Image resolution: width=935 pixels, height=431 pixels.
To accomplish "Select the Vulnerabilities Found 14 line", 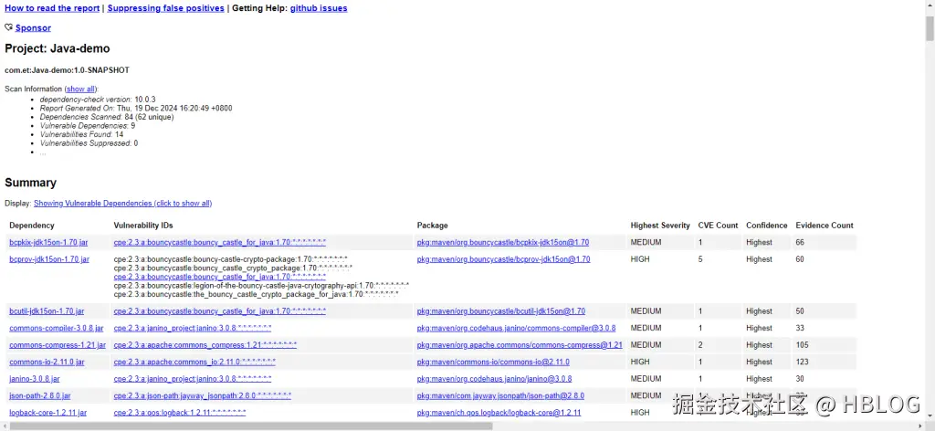I will [81, 135].
